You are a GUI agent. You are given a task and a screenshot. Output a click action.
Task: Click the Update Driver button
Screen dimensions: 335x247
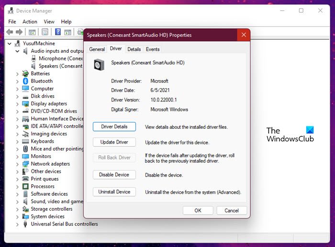pos(114,142)
